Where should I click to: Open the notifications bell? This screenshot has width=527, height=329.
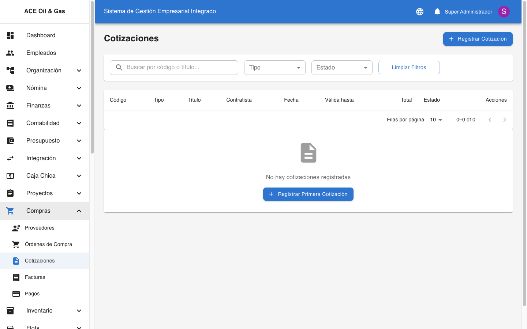click(x=437, y=12)
